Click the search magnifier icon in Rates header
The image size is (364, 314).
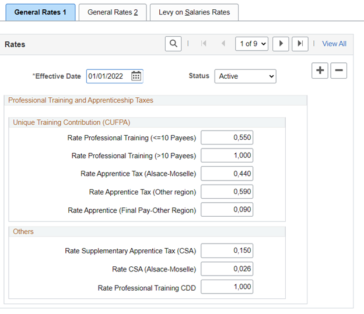(173, 44)
